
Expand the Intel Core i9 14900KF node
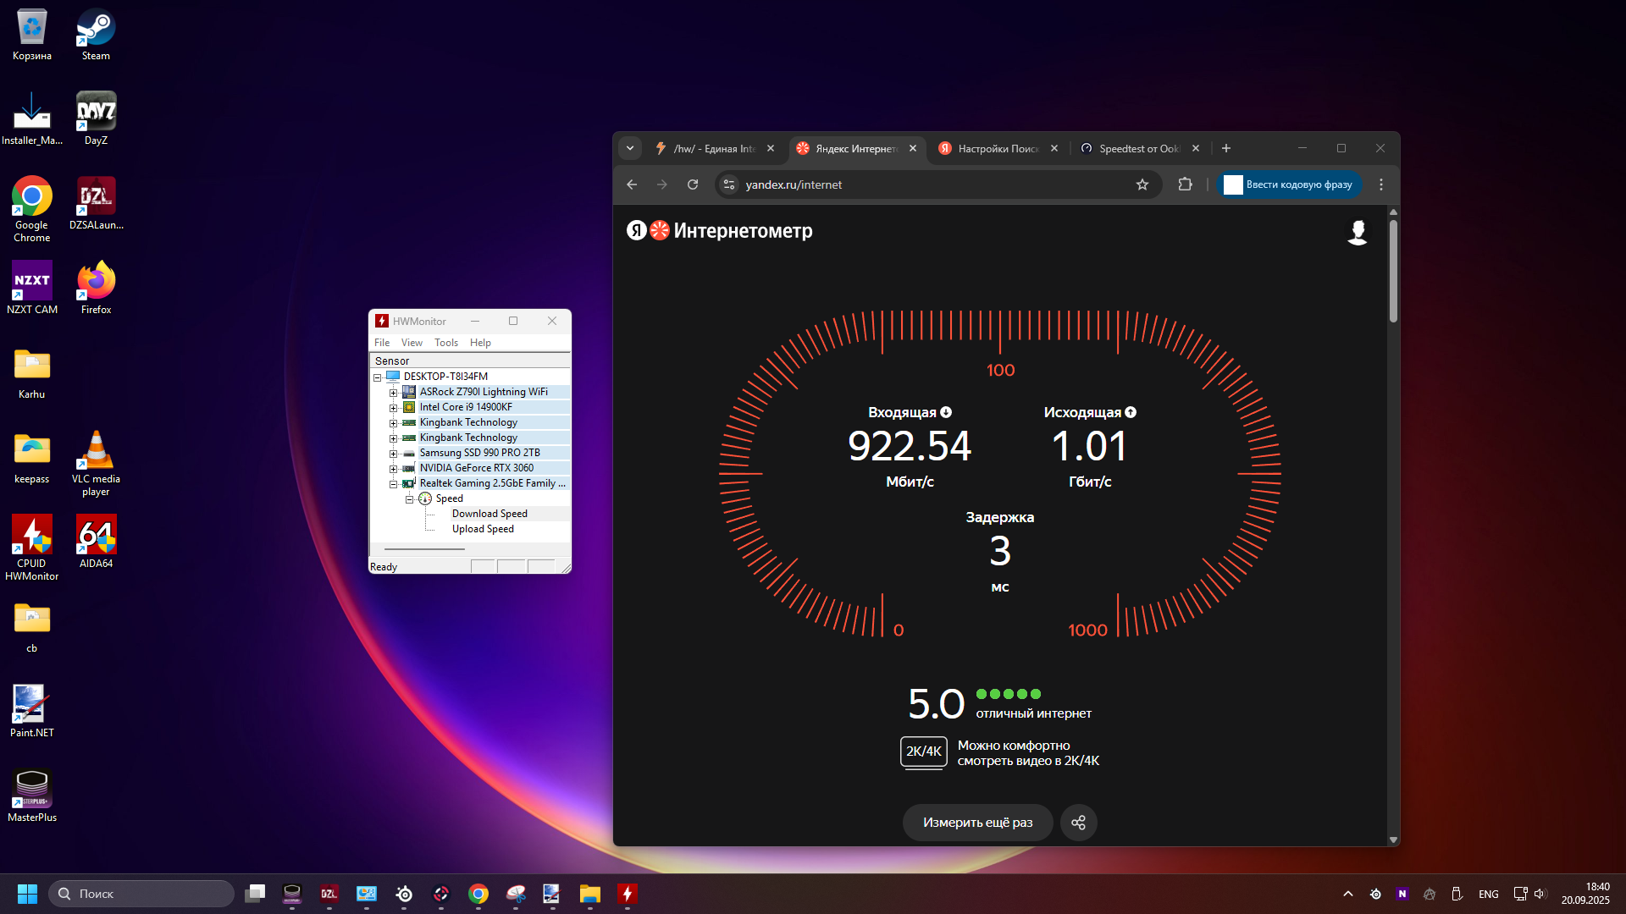(393, 408)
